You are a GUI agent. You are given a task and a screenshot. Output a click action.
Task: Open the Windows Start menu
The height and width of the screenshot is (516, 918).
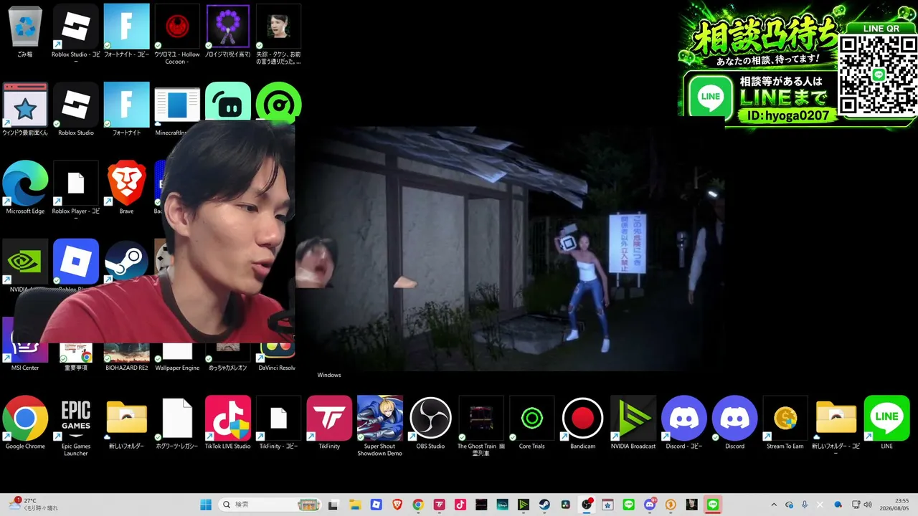(x=206, y=505)
